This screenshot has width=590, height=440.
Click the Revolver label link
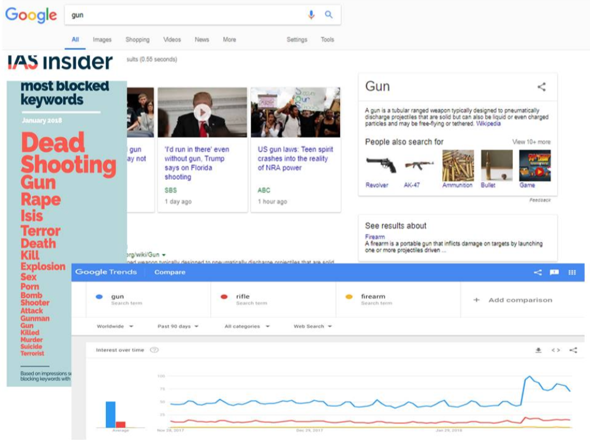[x=377, y=185]
